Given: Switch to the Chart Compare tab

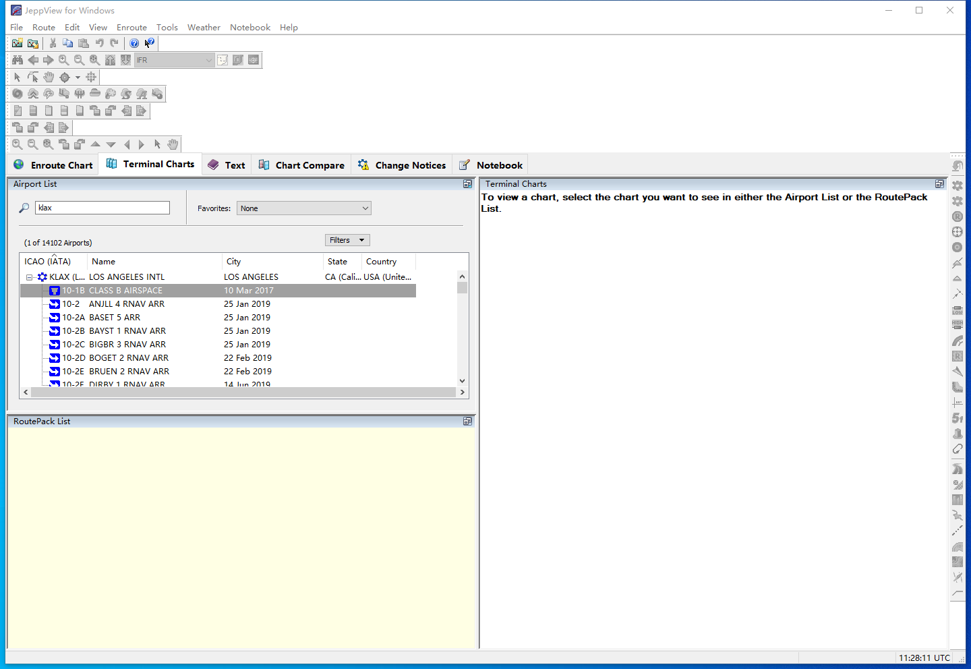Looking at the screenshot, I should 301,165.
